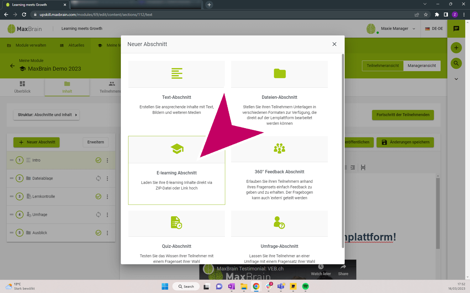Select the Quiz-Abschnitt document icon
This screenshot has height=293, width=470.
pos(177,223)
